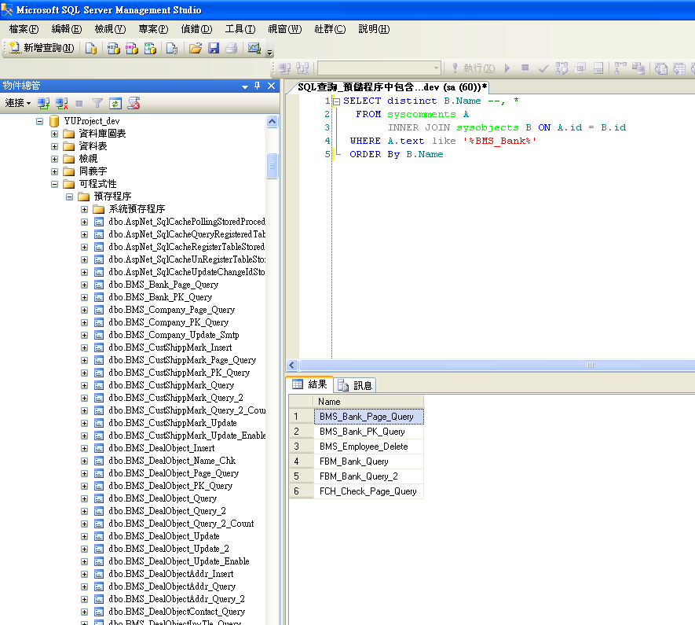Image resolution: width=695 pixels, height=625 pixels.
Task: Click the Connect Object Explorer icon
Action: [x=43, y=103]
